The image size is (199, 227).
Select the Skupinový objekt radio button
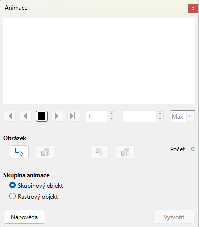(13, 185)
